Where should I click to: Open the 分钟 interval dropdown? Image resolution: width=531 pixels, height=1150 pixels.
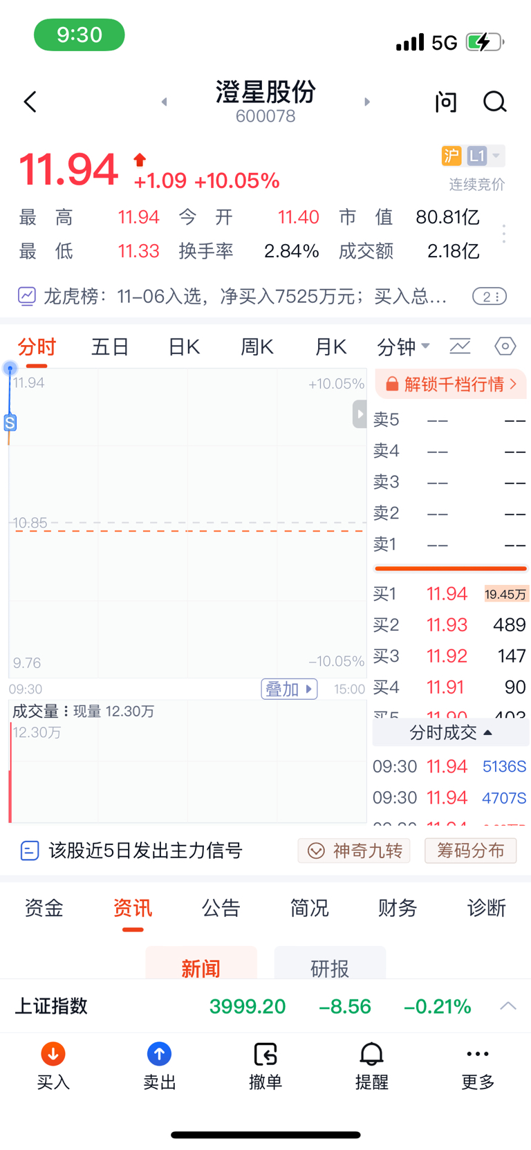[403, 347]
